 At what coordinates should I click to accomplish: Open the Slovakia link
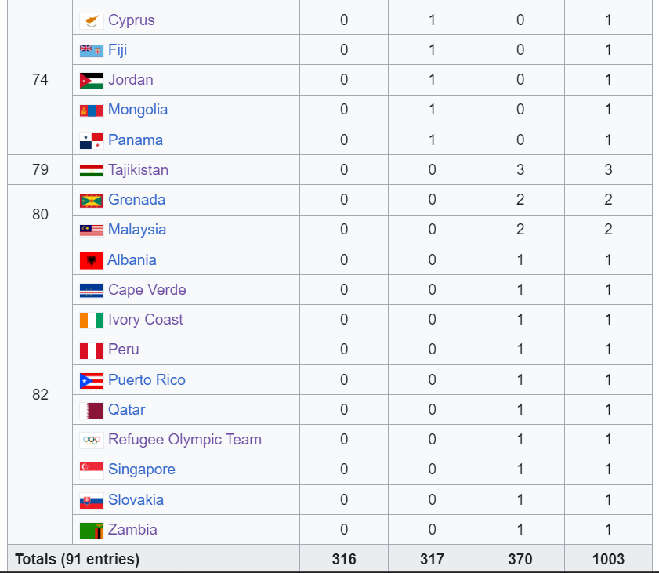coord(136,500)
